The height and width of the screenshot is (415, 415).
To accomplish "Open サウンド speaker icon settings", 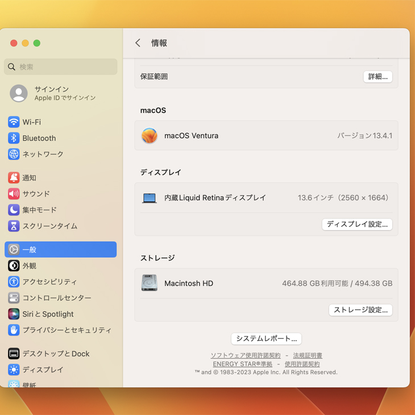I will 14,194.
